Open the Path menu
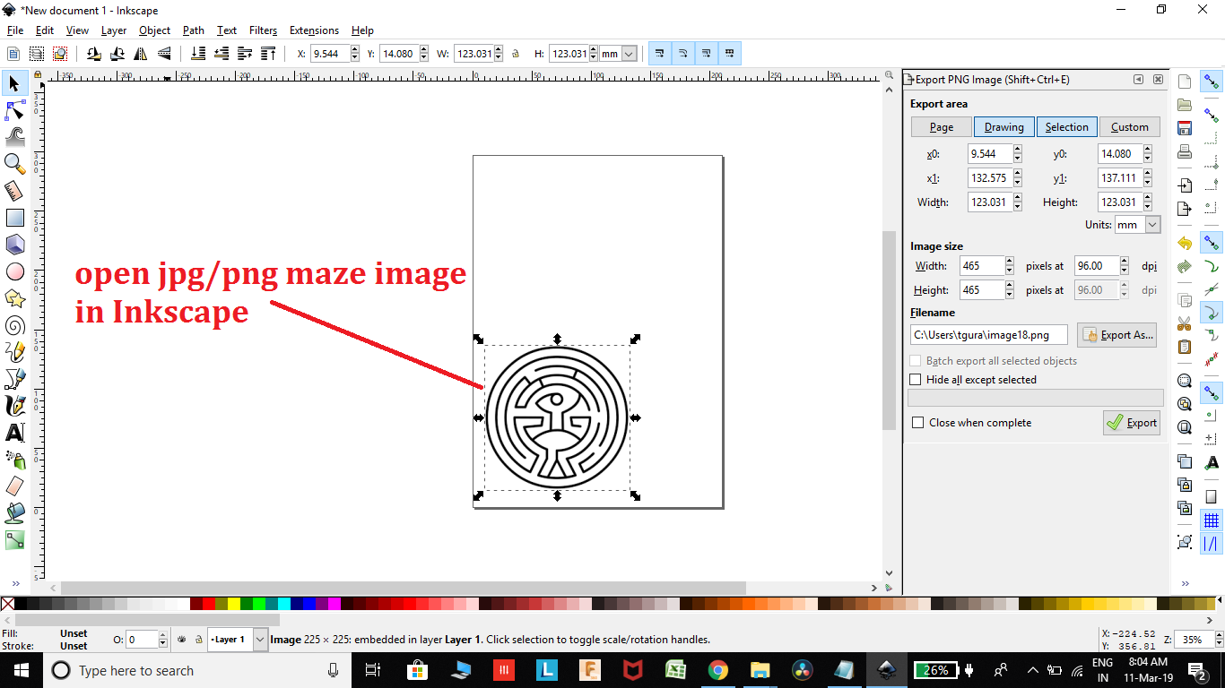The width and height of the screenshot is (1225, 688). [194, 30]
